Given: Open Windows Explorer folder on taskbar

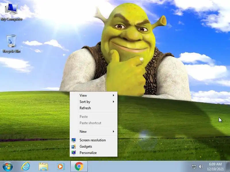Looking at the screenshot, I should [x=43, y=167].
